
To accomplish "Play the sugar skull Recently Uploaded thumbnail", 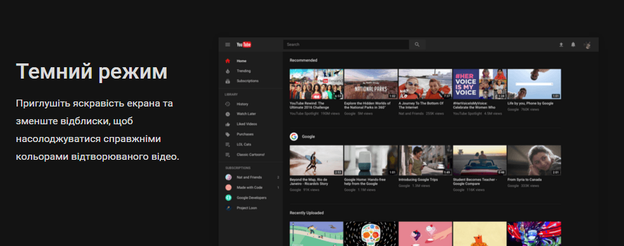I will (371, 234).
